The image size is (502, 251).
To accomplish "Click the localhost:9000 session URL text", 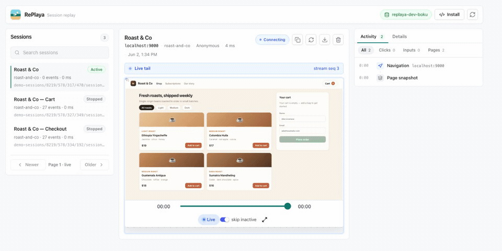I will coord(141,46).
